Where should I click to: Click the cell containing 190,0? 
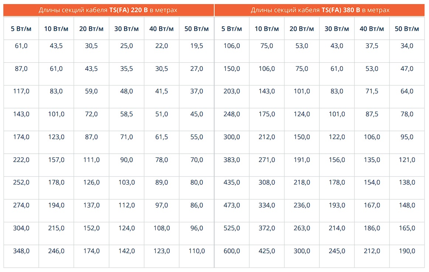407,251
